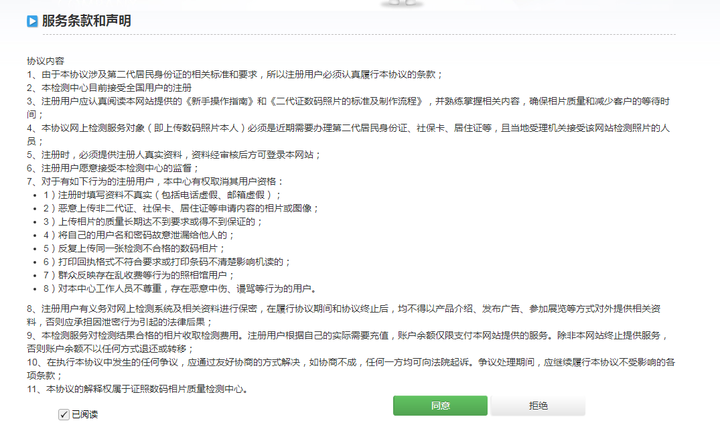
Task: Toggle the 已阅读 checkbox
Action: pos(64,414)
